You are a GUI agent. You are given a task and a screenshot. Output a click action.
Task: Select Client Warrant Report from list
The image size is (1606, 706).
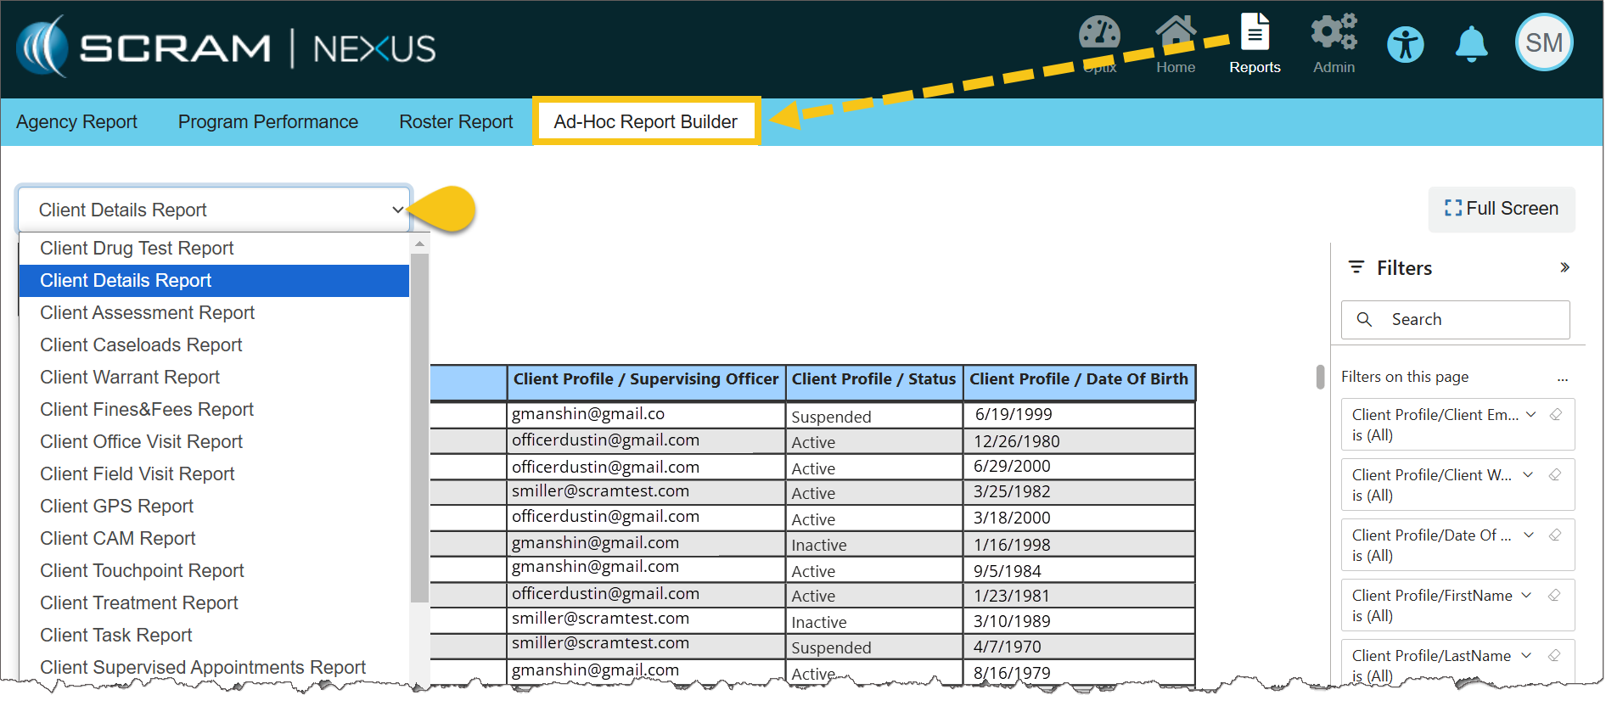130,378
